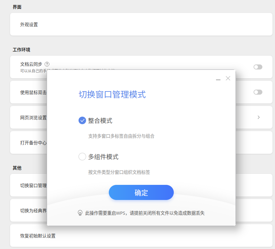Click the 整合模式 label text

[x=100, y=121]
